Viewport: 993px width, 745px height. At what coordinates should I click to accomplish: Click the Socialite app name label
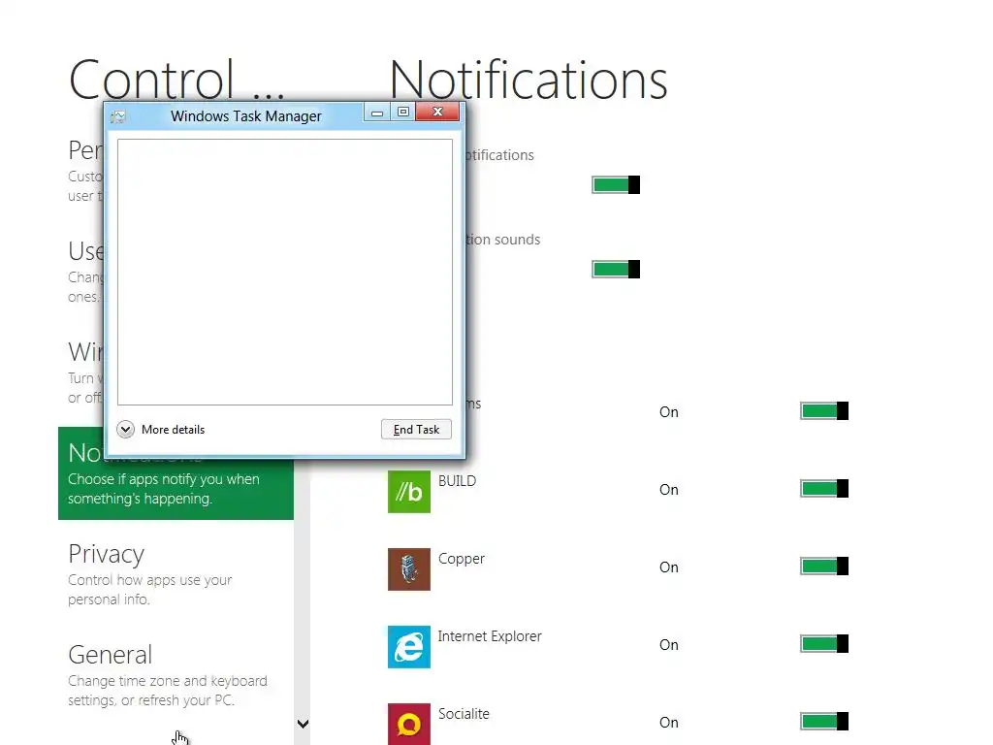pos(464,714)
